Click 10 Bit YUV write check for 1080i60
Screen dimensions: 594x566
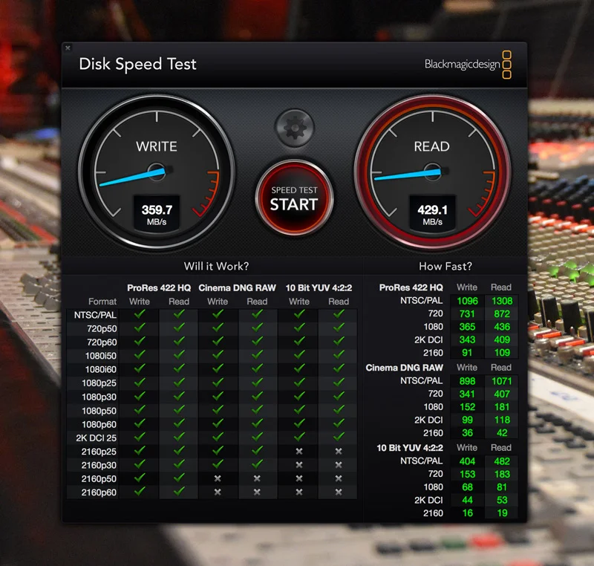299,368
